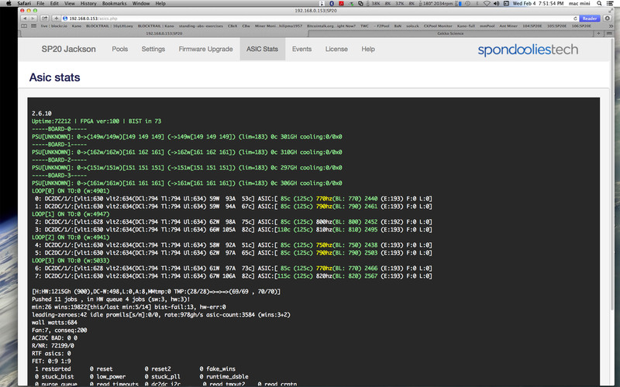Open the standing-abs-exercises bookmark
The width and height of the screenshot is (620, 387).
click(201, 26)
